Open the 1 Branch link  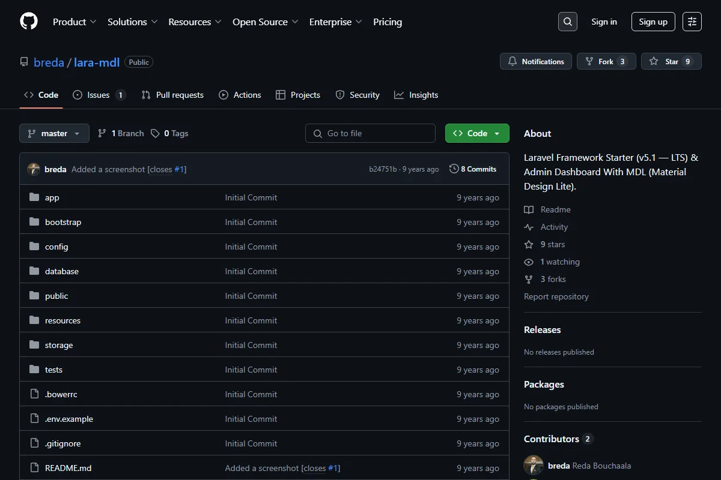[121, 133]
